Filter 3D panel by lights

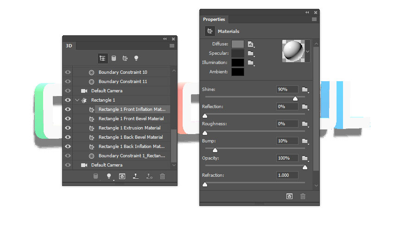(x=136, y=58)
